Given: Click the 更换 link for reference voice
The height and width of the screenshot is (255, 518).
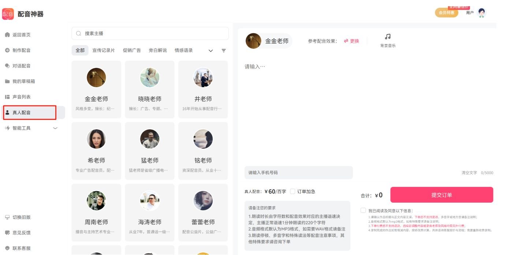Looking at the screenshot, I should click(351, 41).
